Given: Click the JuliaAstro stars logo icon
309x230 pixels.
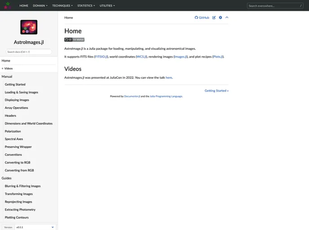Looking at the screenshot, I should pos(8,5).
